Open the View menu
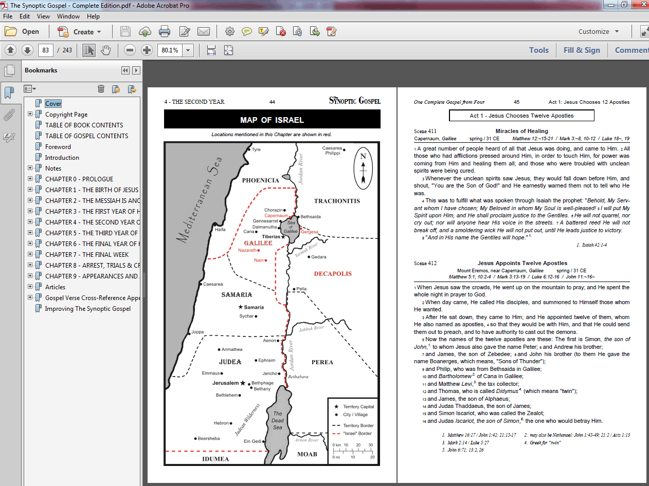 43,16
